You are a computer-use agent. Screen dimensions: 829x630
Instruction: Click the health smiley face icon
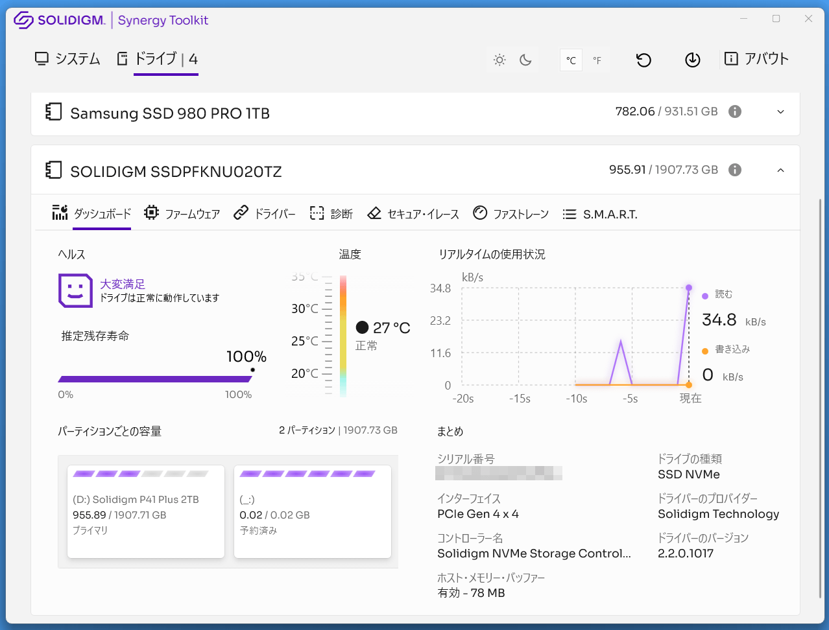click(75, 290)
